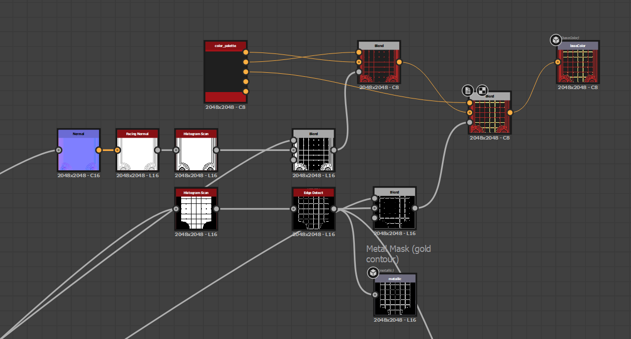Click the top output connector of color_palette
631x339 pixels.
pyautogui.click(x=245, y=52)
